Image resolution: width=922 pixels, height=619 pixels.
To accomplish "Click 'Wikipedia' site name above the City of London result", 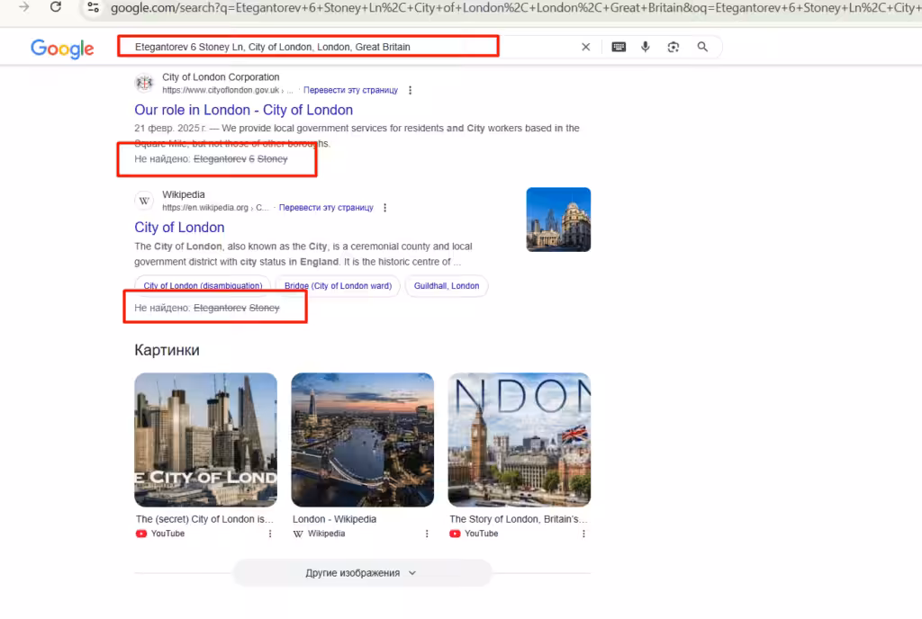I will click(184, 194).
